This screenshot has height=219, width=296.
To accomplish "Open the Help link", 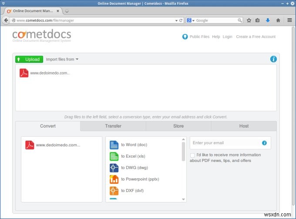I will 216,37.
